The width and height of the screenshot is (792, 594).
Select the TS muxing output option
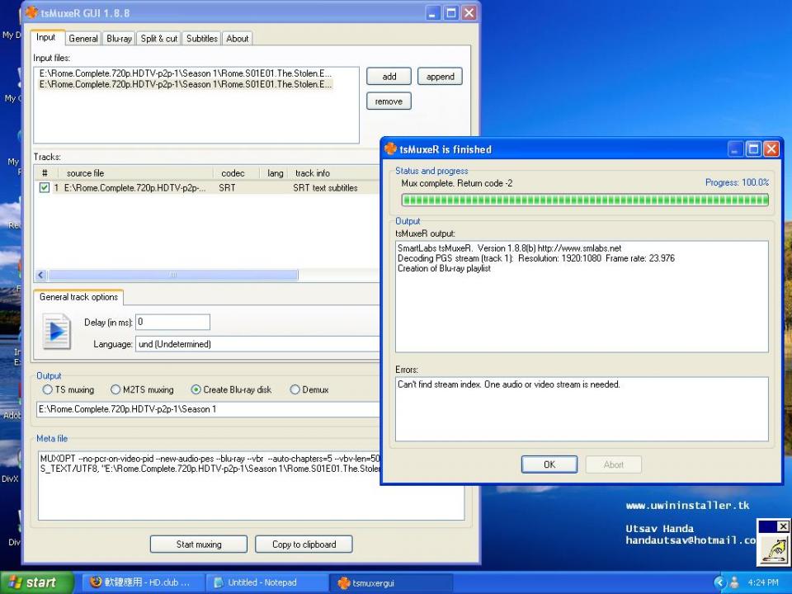[48, 390]
